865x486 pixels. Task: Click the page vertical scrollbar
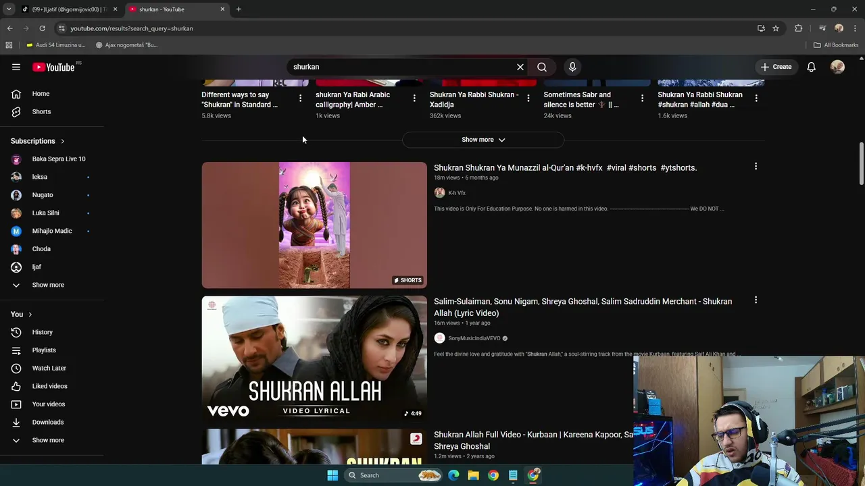tap(861, 163)
